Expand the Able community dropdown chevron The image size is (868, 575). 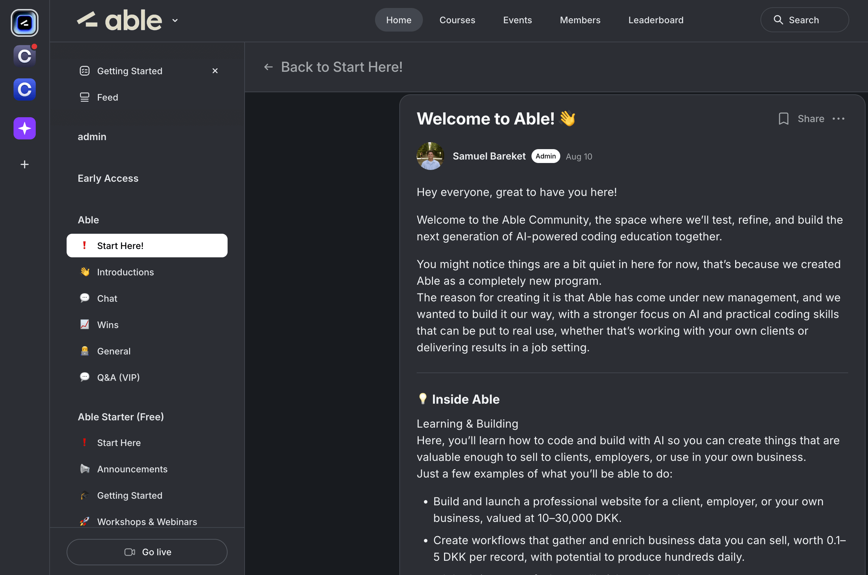click(175, 20)
